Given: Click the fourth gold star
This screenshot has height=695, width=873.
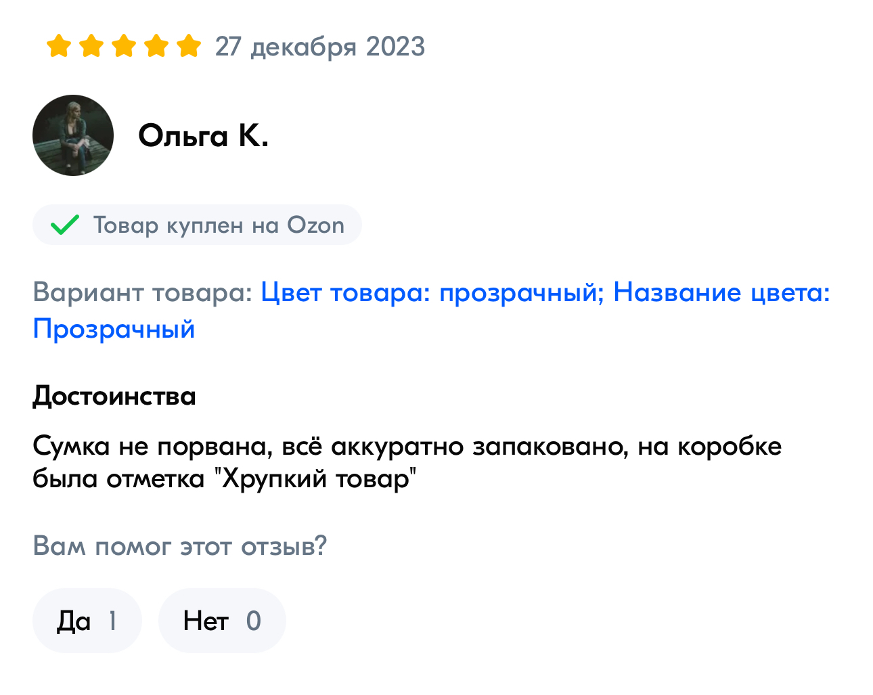Looking at the screenshot, I should pyautogui.click(x=156, y=46).
